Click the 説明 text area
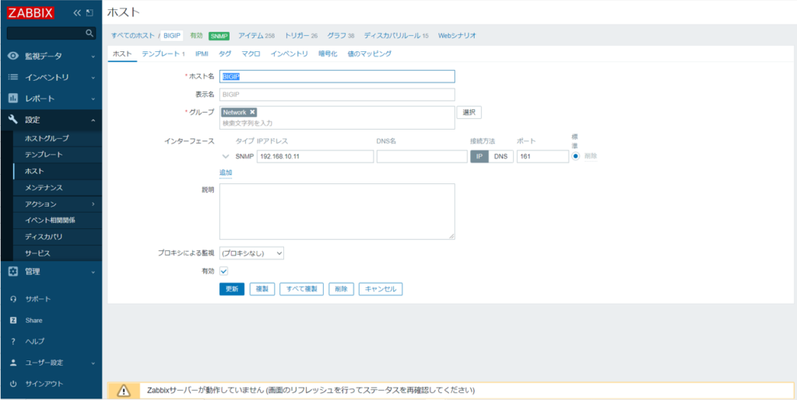This screenshot has width=797, height=400. pyautogui.click(x=337, y=211)
